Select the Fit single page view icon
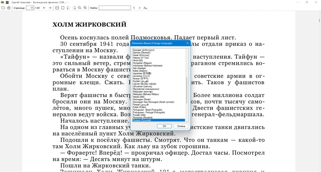This screenshot has width=321, height=172. coord(63,8)
